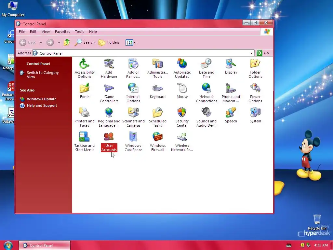Image resolution: width=333 pixels, height=250 pixels.
Task: Open the Tools menu
Action: (79, 32)
